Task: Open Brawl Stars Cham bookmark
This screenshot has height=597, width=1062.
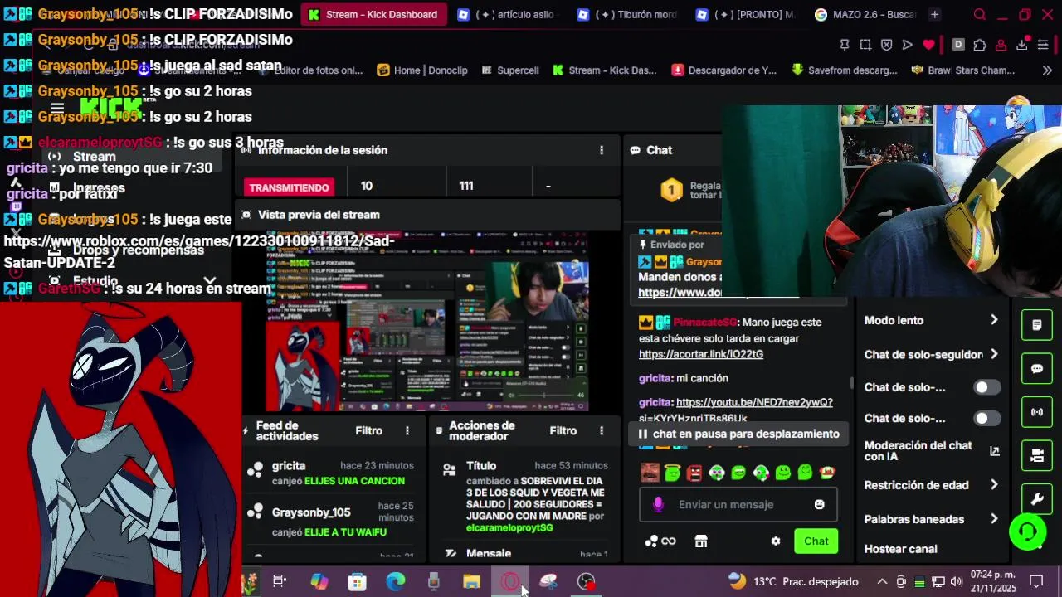Action: click(x=962, y=70)
